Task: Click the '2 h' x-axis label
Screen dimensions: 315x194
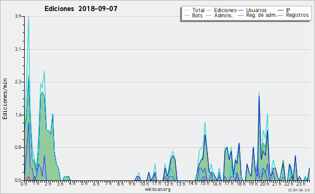Action: pos(48,184)
